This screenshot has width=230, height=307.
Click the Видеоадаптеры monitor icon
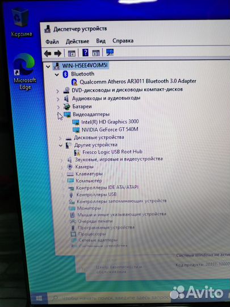pyautogui.click(x=67, y=115)
